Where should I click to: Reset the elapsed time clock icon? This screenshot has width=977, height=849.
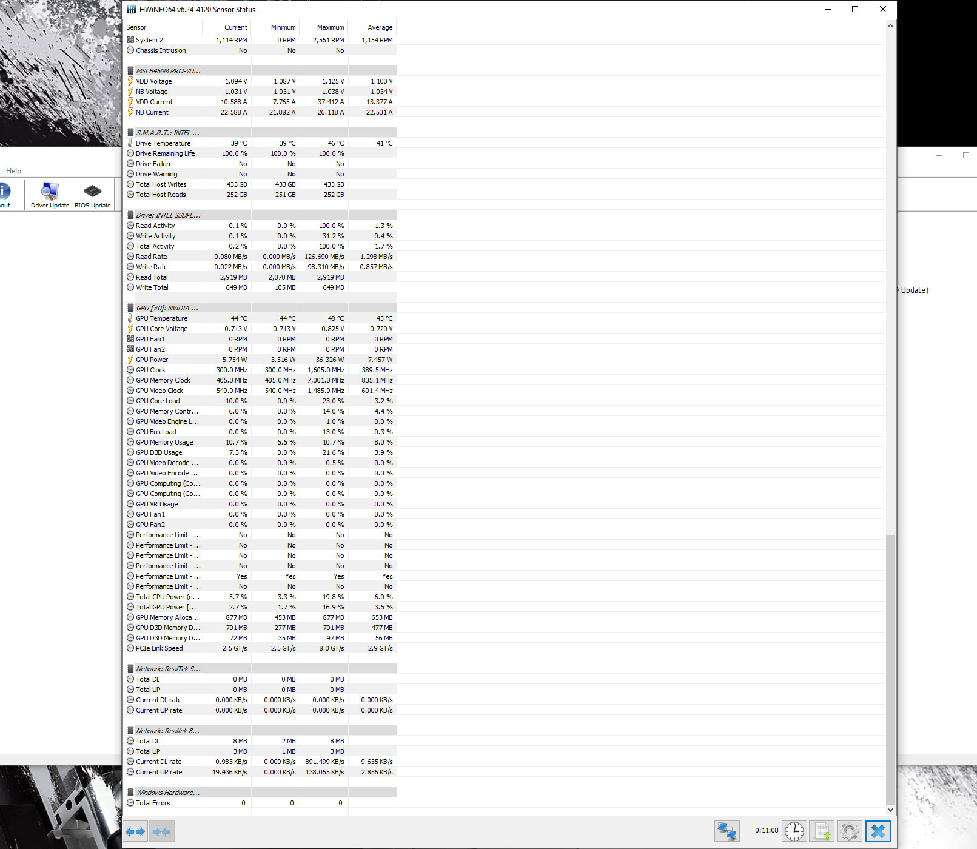point(794,831)
